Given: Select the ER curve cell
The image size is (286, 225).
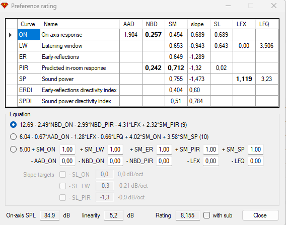Looking at the screenshot, I should [29, 57].
